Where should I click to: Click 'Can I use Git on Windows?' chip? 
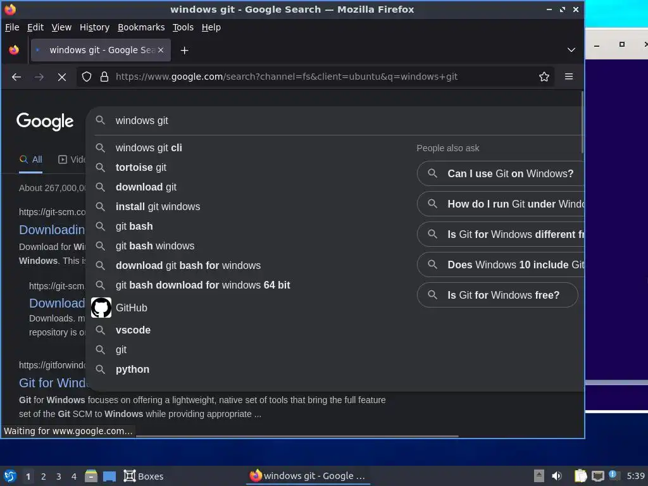[x=501, y=173]
